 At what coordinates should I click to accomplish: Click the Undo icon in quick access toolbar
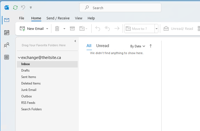click(23, 8)
